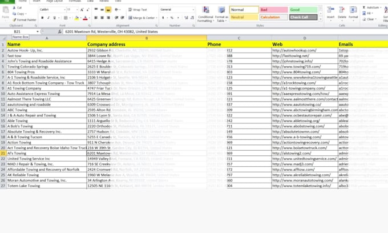Viewport: 388px width, 233px height.
Task: Apply the yellow Fill Color bucket
Action: (x=76, y=18)
